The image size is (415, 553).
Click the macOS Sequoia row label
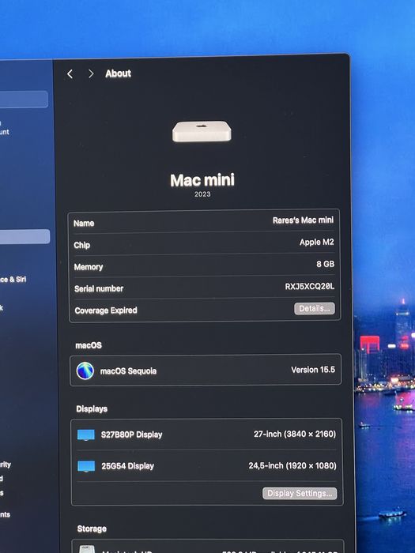tap(128, 371)
